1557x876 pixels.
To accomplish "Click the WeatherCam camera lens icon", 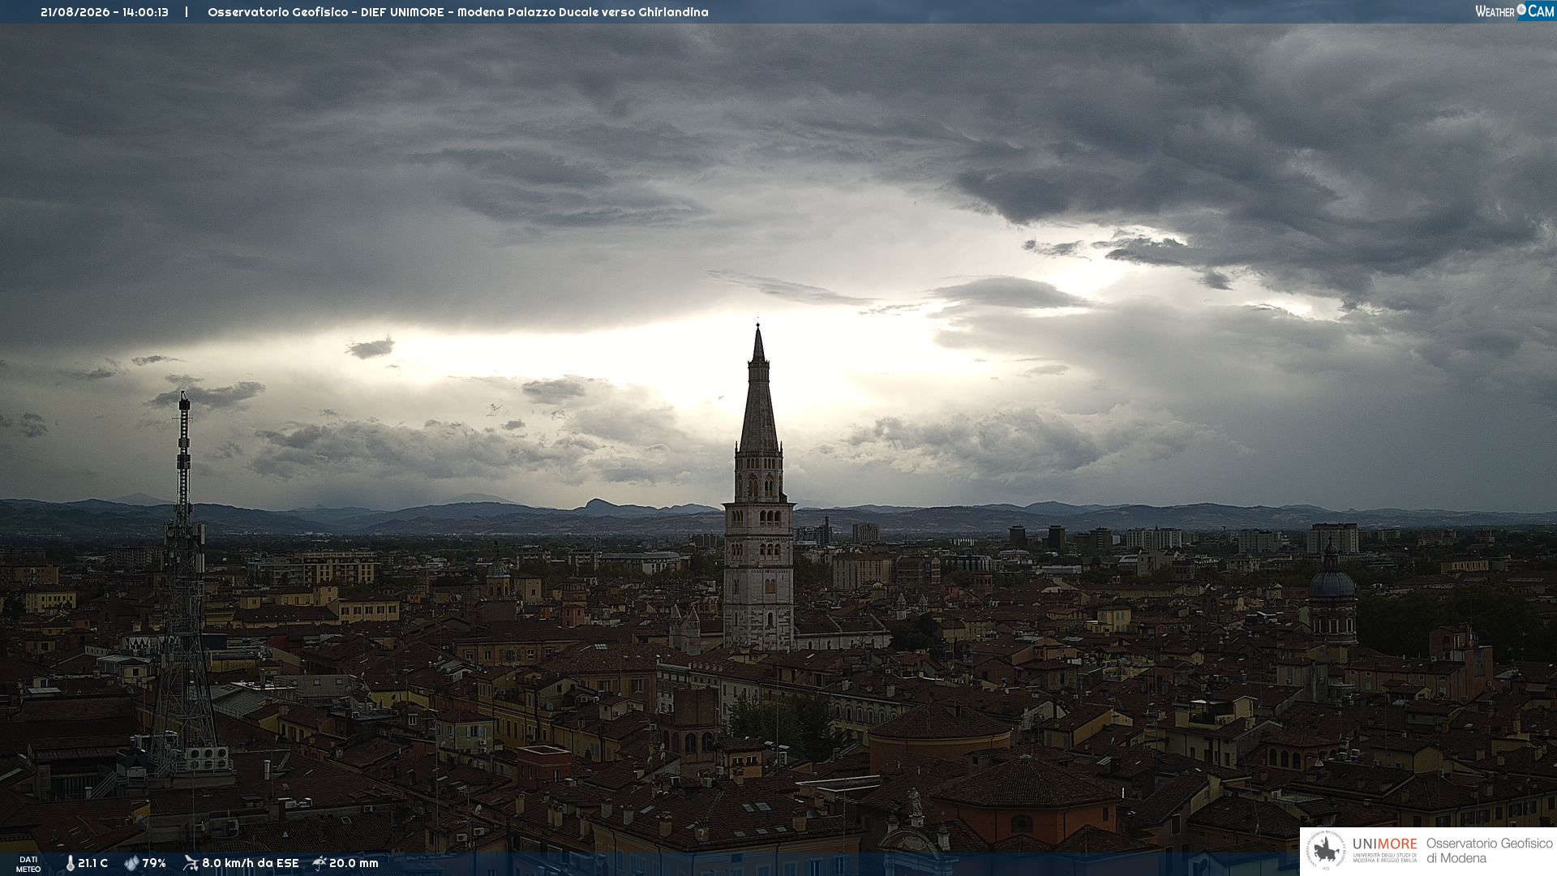I will [1521, 10].
